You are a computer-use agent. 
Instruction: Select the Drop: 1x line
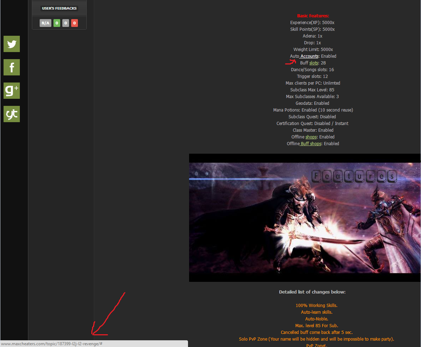tap(312, 43)
